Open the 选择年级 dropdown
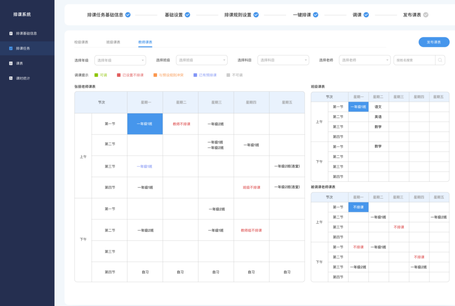 120,60
